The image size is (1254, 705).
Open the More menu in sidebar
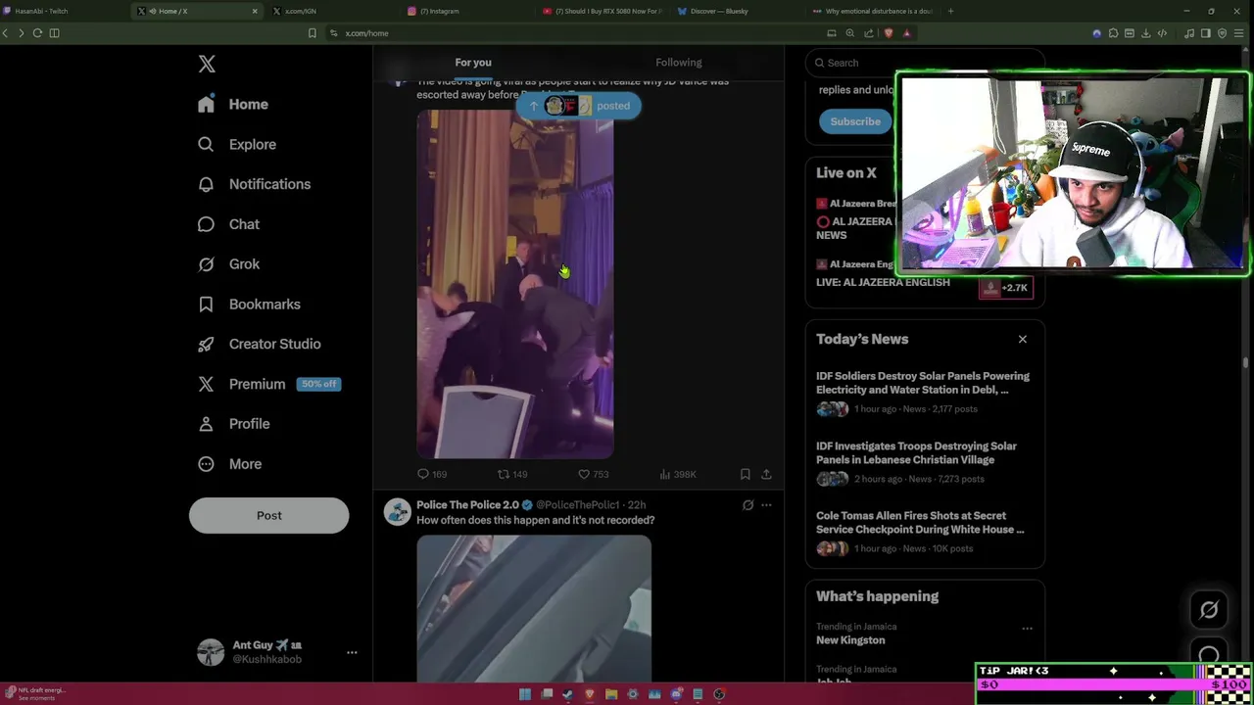click(x=230, y=464)
